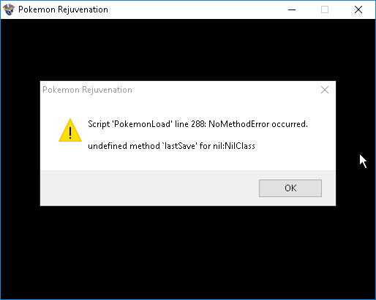376x300 pixels.
Task: Close the error dialog with its X
Action: pyautogui.click(x=325, y=90)
